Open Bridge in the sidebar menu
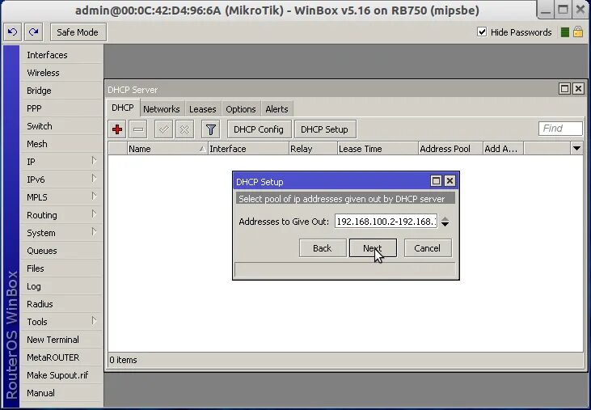This screenshot has width=591, height=410. click(x=61, y=91)
